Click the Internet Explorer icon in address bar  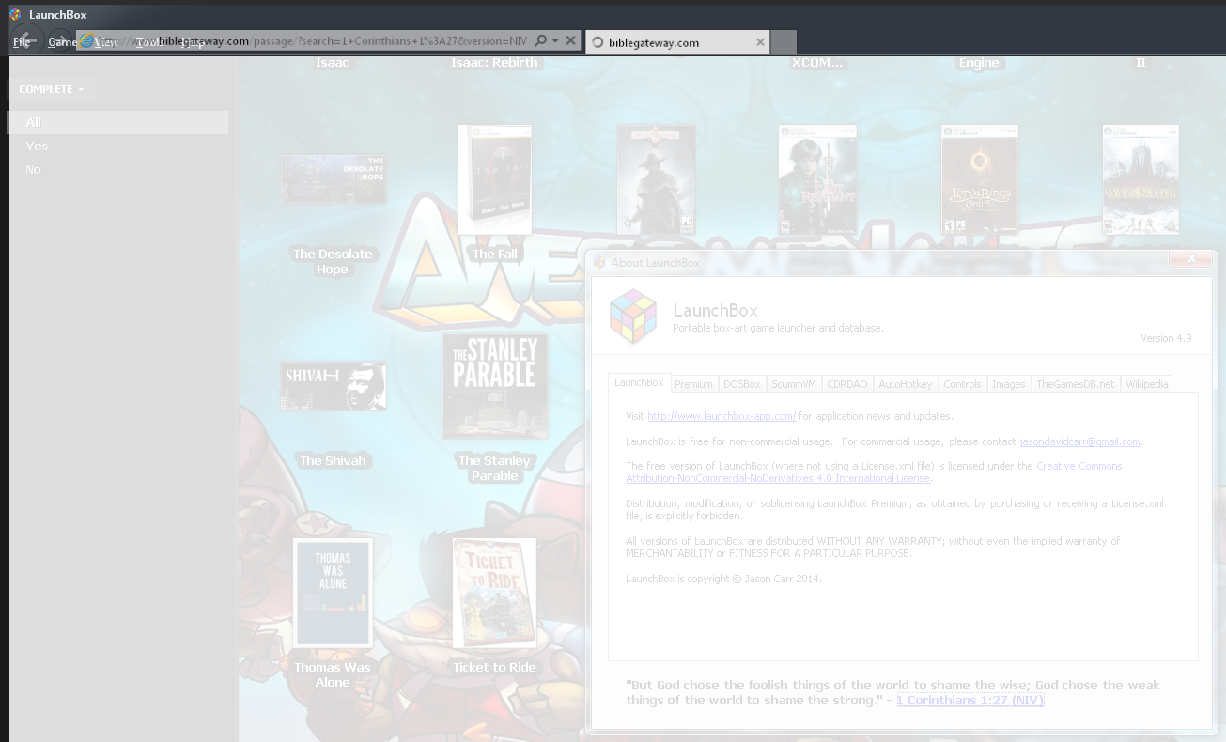(x=87, y=41)
